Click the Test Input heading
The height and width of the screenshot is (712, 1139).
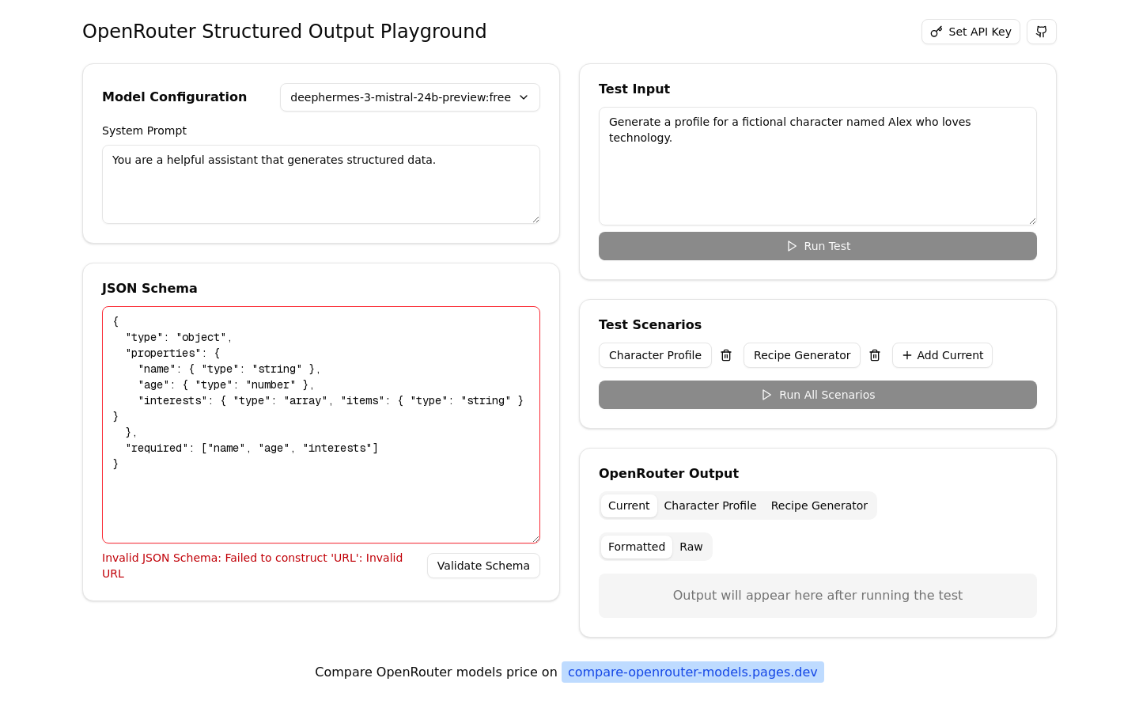pos(634,89)
